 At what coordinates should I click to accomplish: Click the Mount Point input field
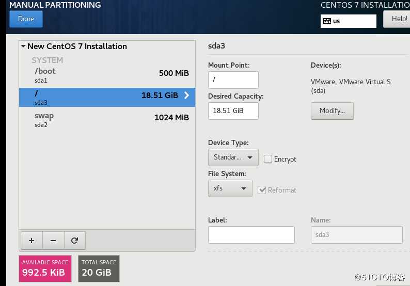pyautogui.click(x=233, y=80)
